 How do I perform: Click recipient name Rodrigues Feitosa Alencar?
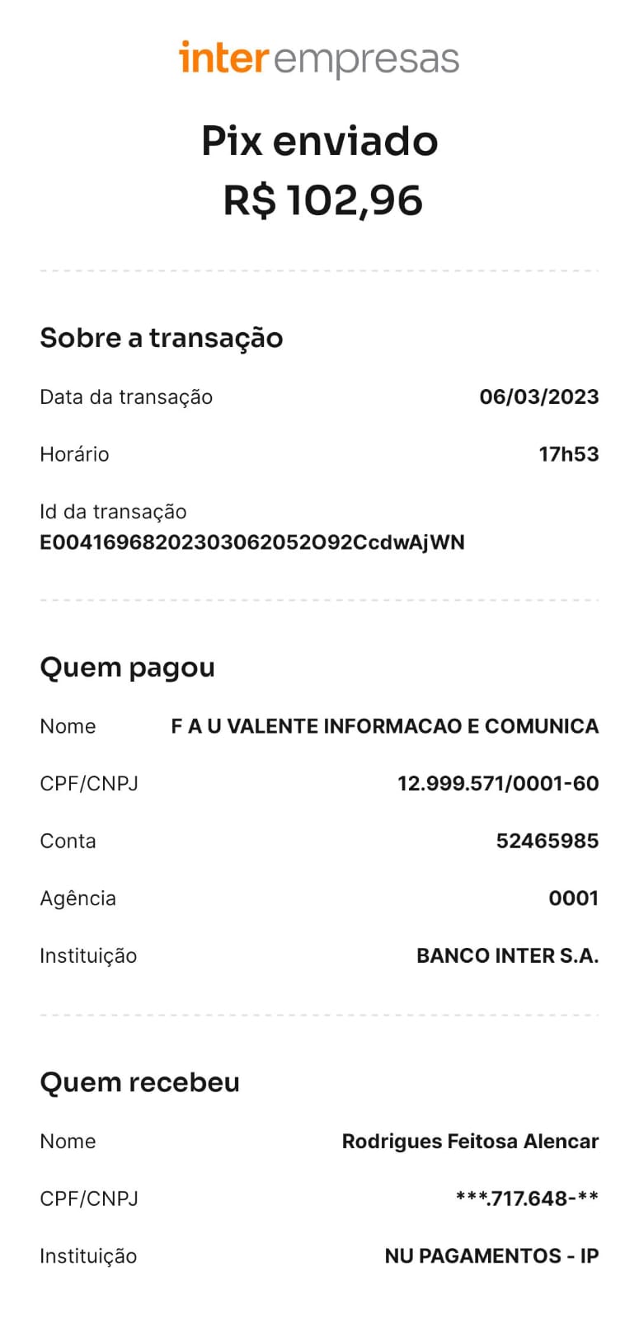[x=471, y=1142]
